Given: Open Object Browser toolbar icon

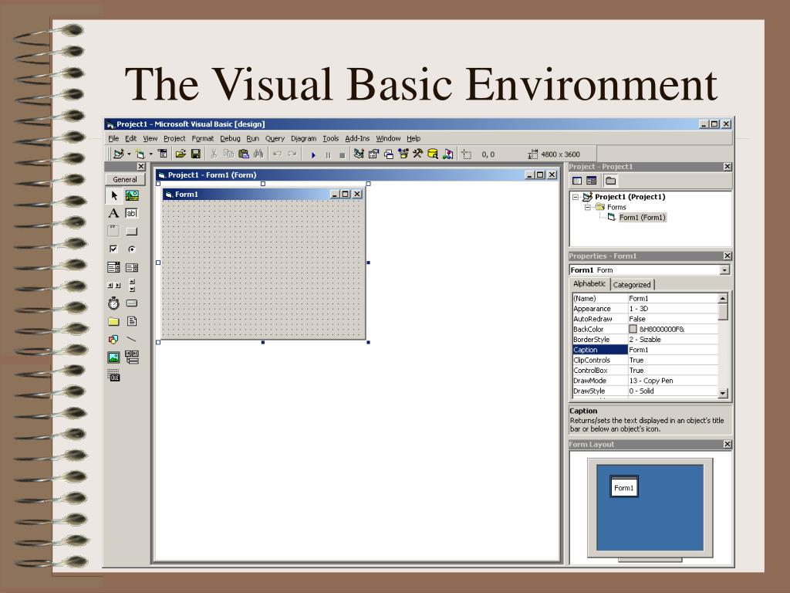Looking at the screenshot, I should coord(403,154).
